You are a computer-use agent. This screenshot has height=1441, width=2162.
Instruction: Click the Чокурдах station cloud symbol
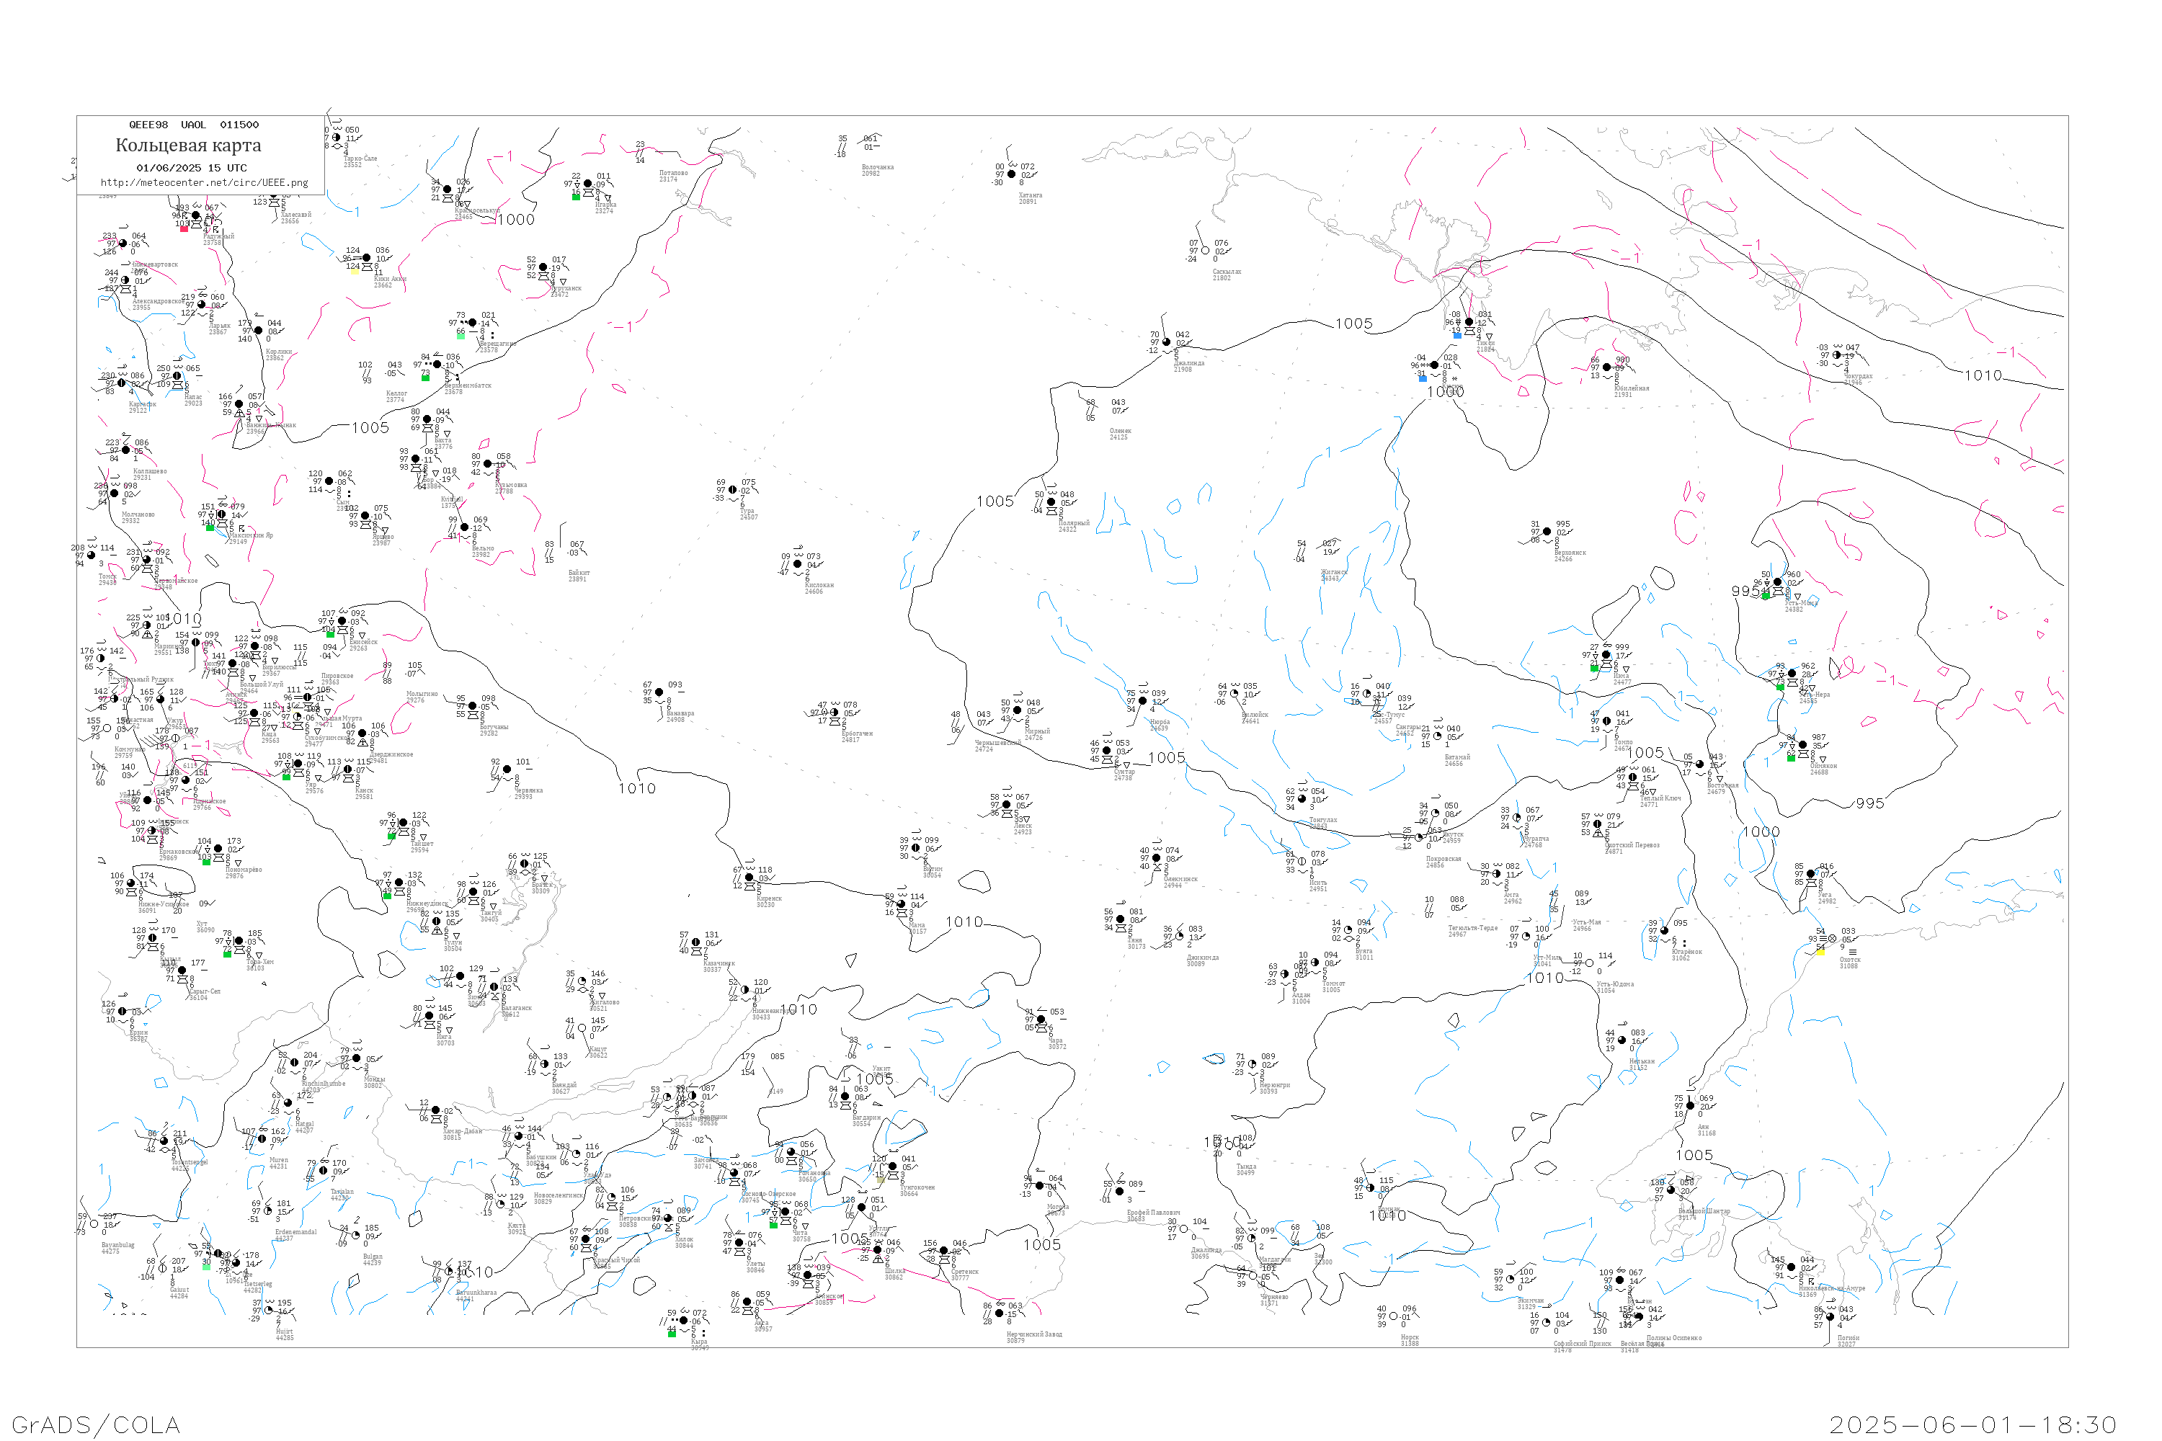pos(1836,354)
